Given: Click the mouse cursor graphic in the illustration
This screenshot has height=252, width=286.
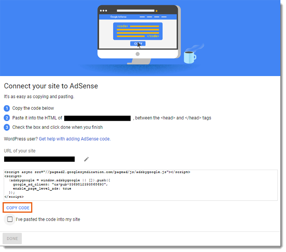Looking at the screenshot, I should pos(139,46).
